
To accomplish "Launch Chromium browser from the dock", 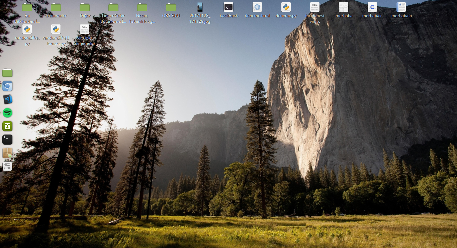I will (x=7, y=86).
